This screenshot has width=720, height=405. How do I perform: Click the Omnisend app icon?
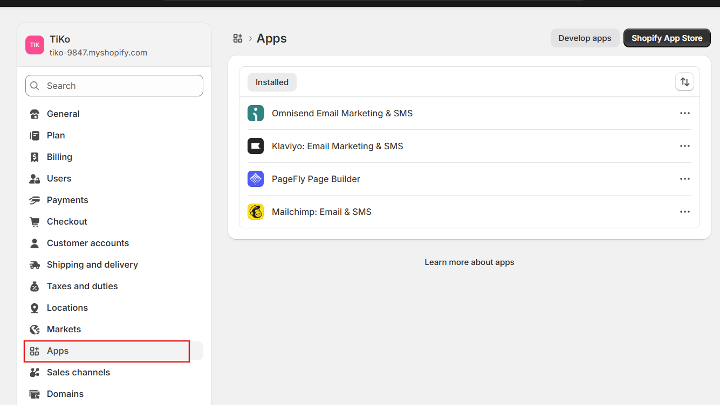(x=256, y=113)
